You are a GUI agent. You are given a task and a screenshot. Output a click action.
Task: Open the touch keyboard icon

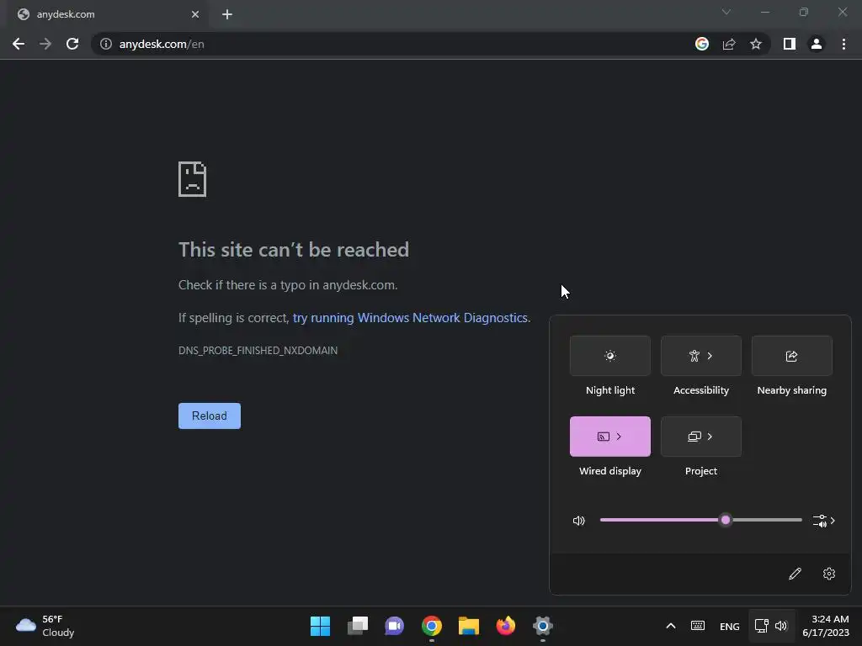click(698, 626)
